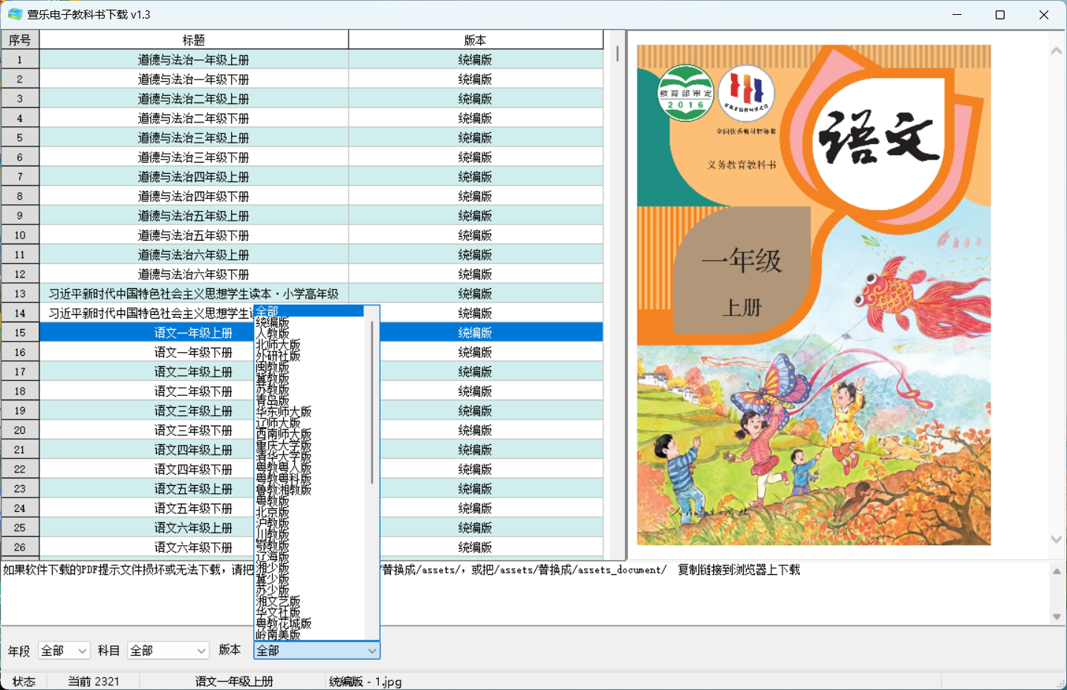Click row number 10 cell
Image resolution: width=1067 pixels, height=690 pixels.
(20, 235)
